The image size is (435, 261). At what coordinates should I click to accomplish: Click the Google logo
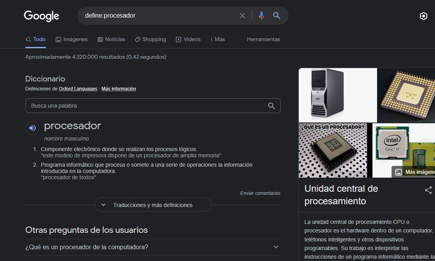[42, 16]
